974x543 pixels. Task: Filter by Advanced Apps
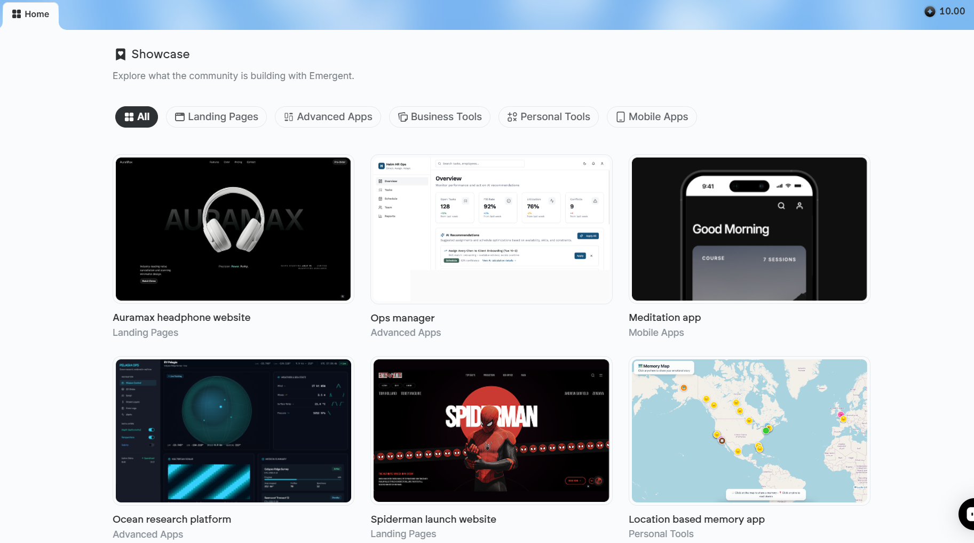[328, 117]
